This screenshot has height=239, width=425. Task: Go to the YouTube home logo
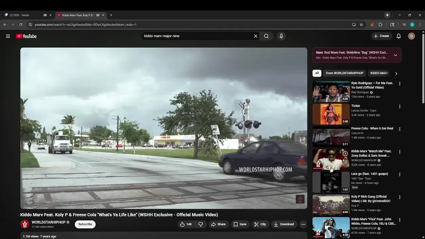[26, 36]
